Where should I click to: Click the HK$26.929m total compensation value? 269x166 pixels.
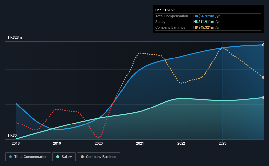204,16
